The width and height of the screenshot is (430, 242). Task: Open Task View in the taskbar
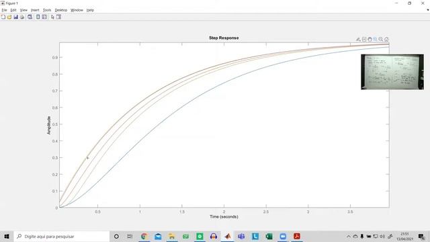coord(130,236)
